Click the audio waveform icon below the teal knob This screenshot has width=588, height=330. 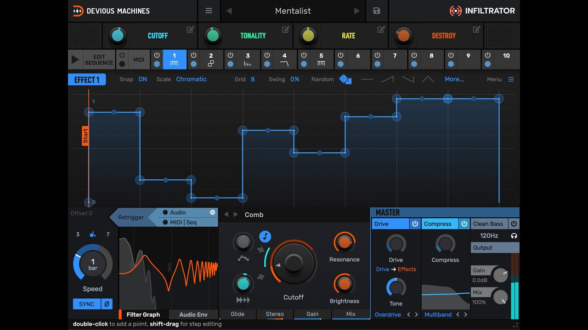click(243, 300)
